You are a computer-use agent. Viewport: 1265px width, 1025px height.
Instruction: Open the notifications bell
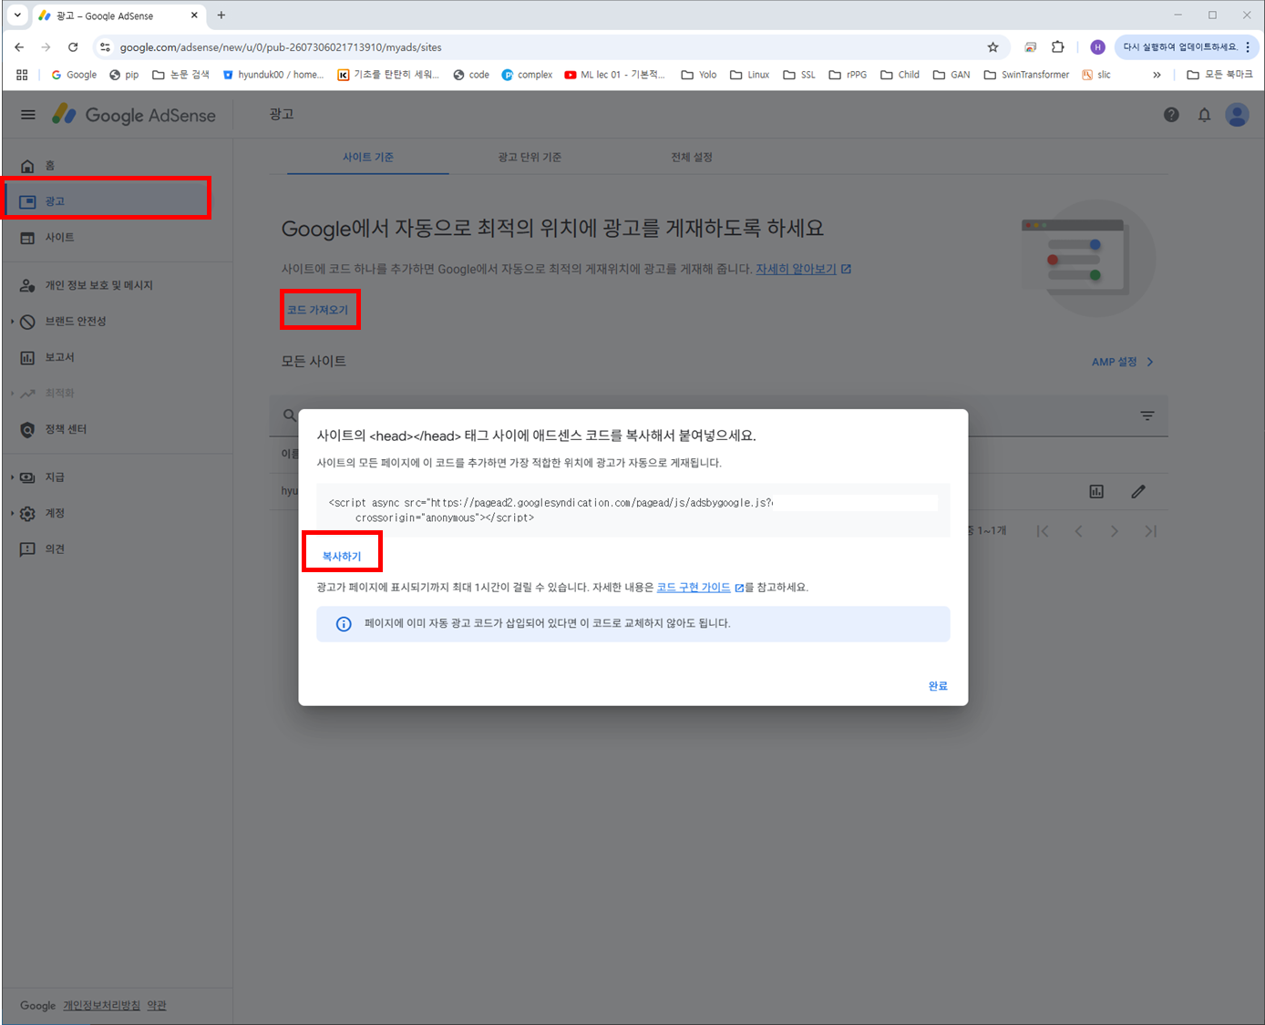pos(1204,115)
